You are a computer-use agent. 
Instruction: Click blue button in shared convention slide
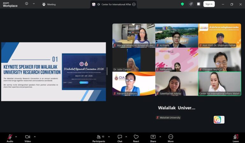(84, 82)
